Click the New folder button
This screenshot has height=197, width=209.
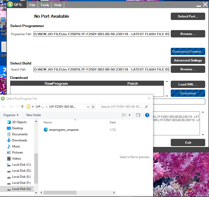tap(34, 115)
